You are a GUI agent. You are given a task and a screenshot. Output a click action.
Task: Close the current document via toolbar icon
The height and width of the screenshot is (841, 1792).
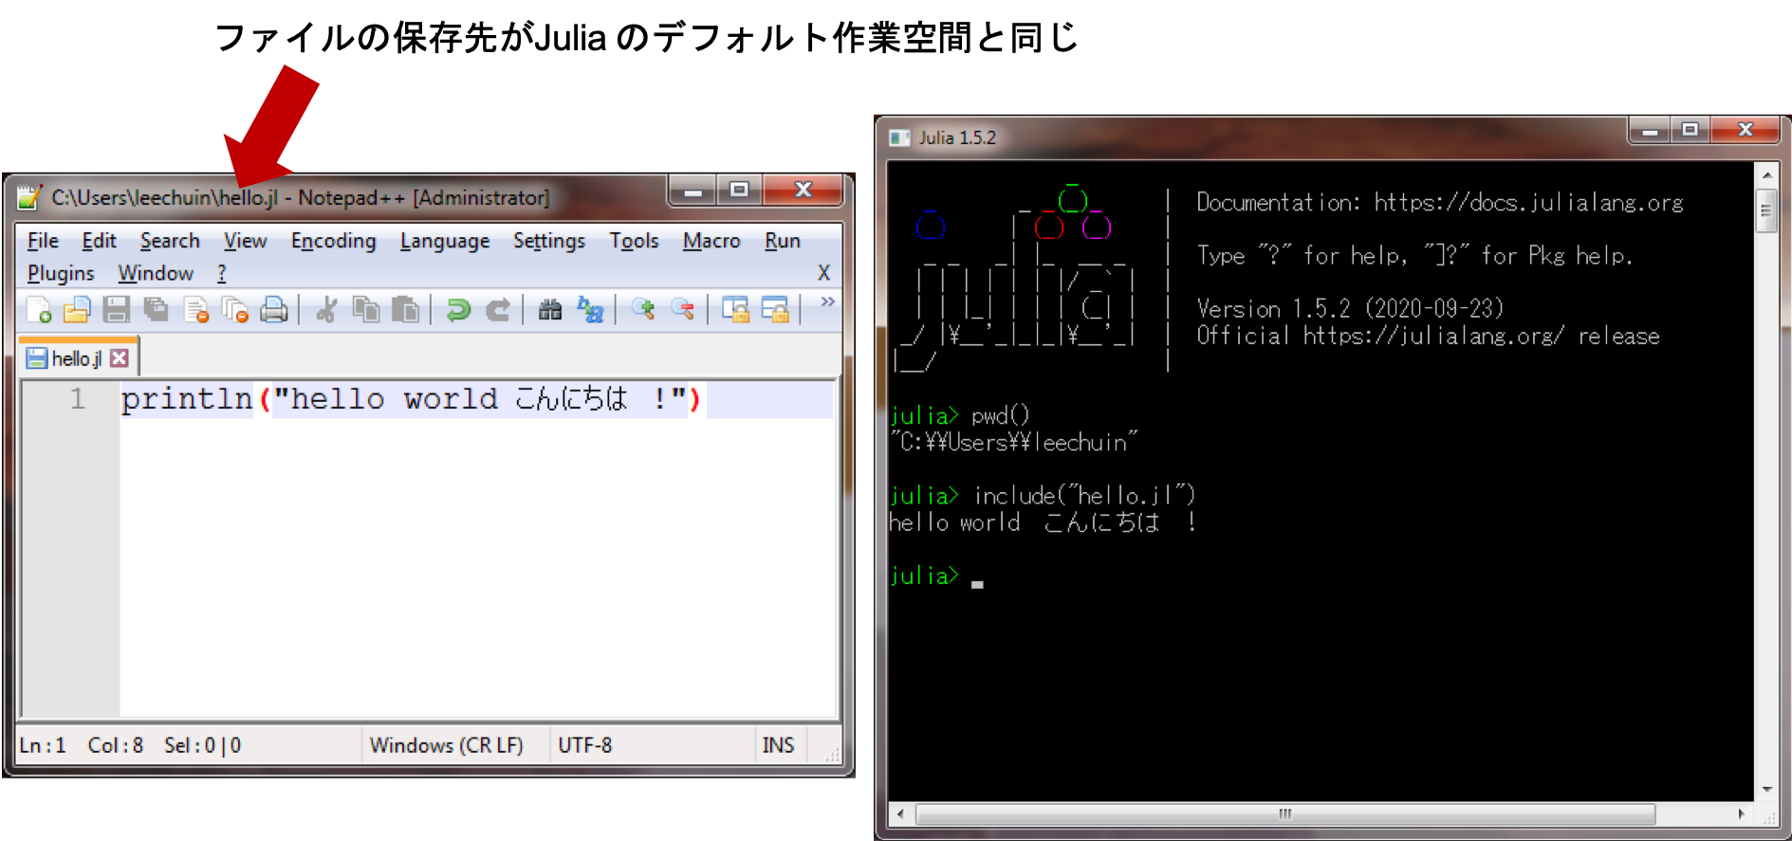click(x=195, y=309)
